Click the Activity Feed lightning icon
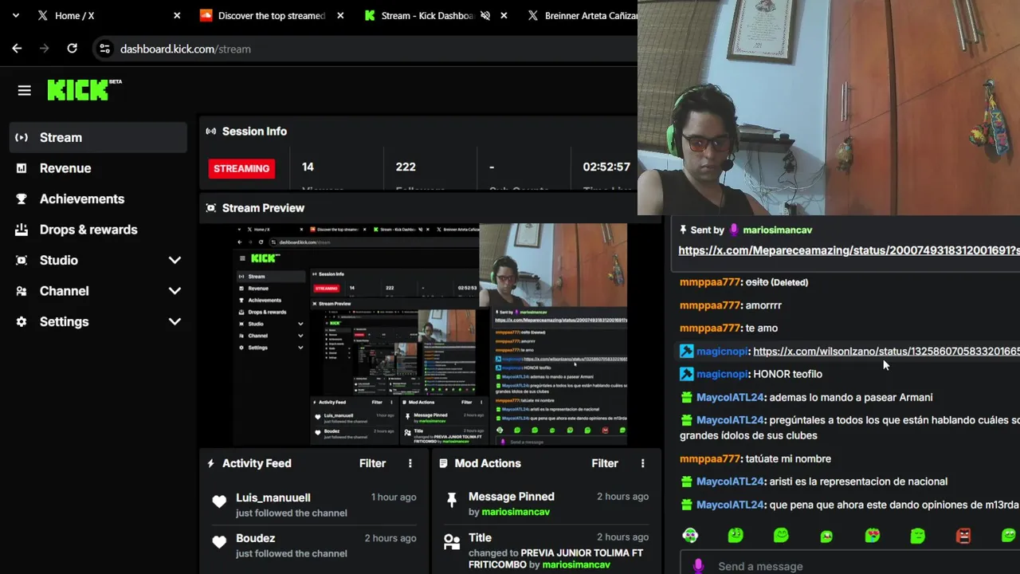 click(210, 463)
